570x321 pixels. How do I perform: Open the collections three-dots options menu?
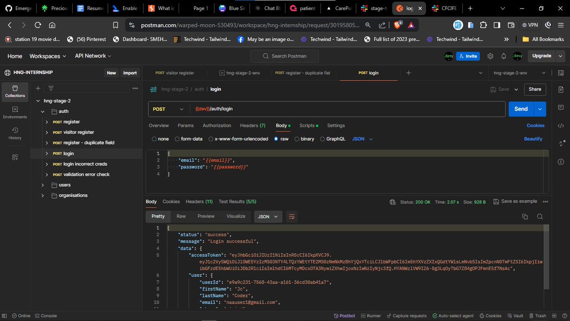point(135,88)
